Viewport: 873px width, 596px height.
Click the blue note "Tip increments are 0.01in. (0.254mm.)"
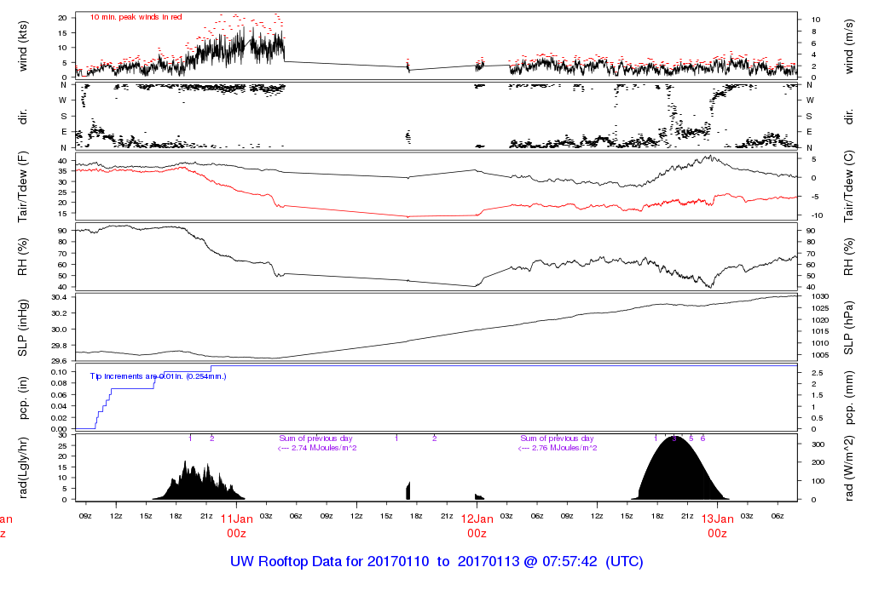pyautogui.click(x=158, y=376)
